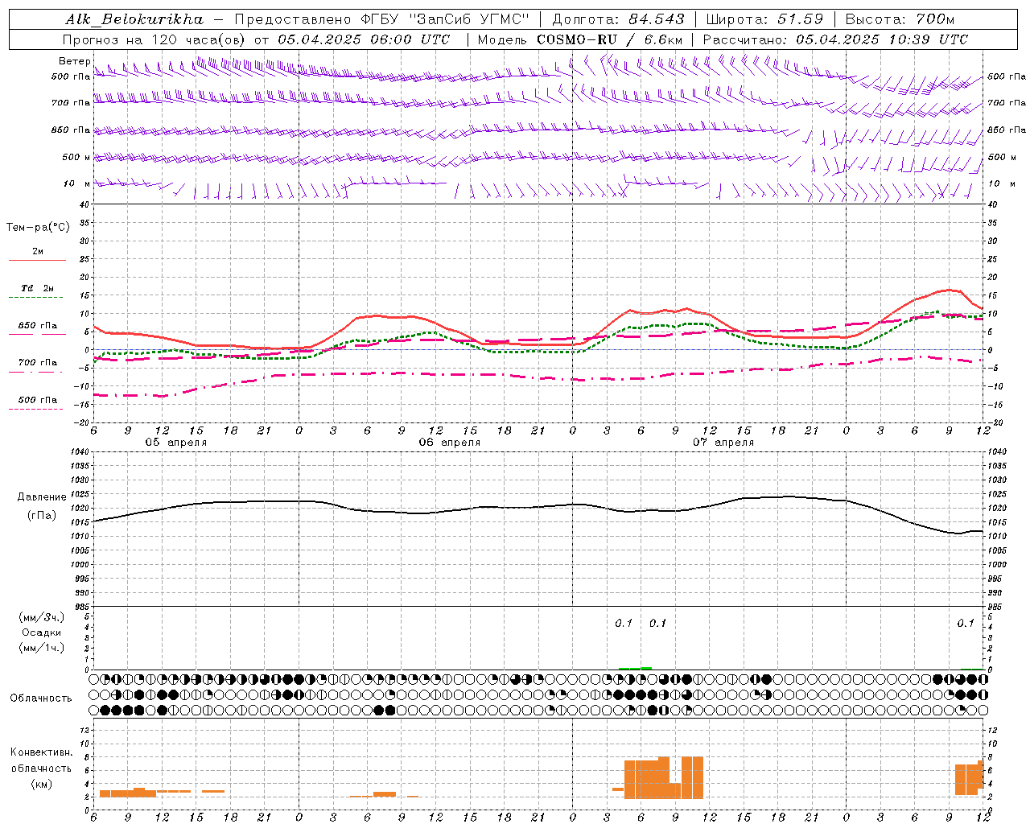Click the 500 м wind level label on left
The image size is (1030, 824).
tap(76, 157)
